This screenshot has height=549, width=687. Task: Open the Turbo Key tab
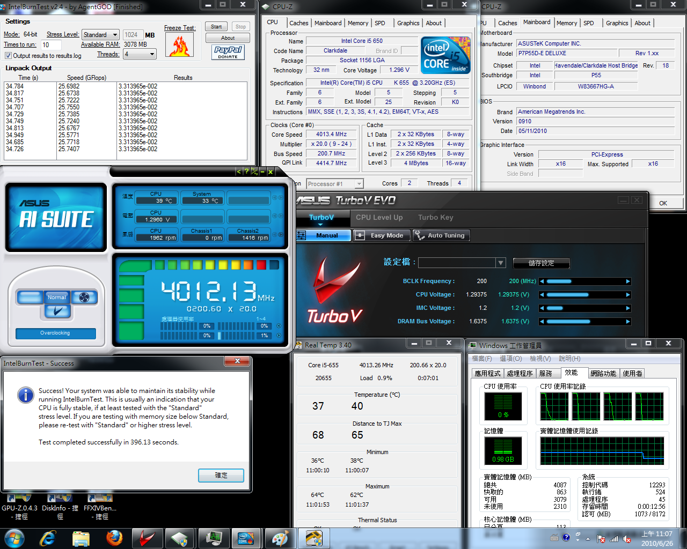(x=436, y=217)
